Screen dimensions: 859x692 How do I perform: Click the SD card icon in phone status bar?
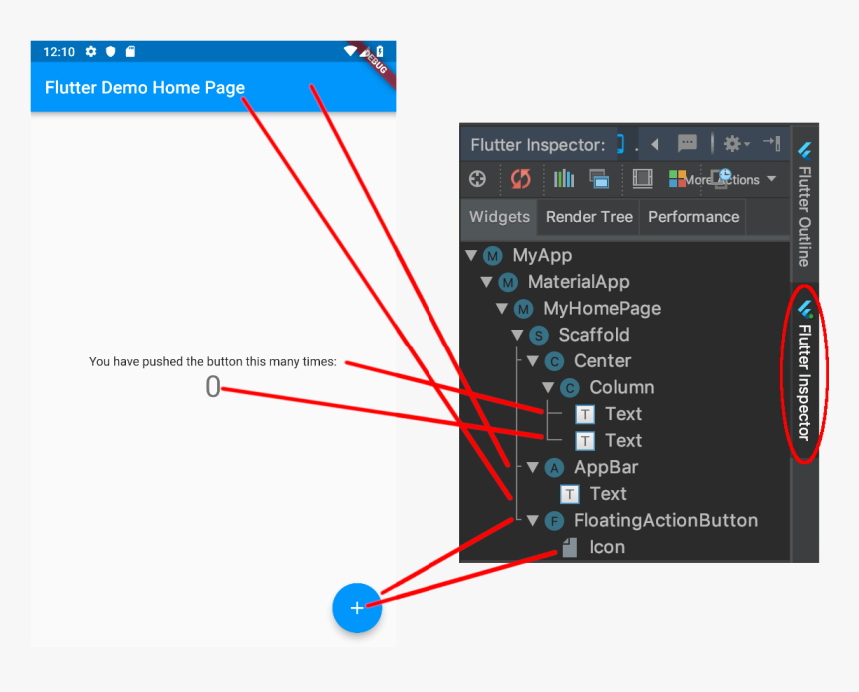click(130, 52)
